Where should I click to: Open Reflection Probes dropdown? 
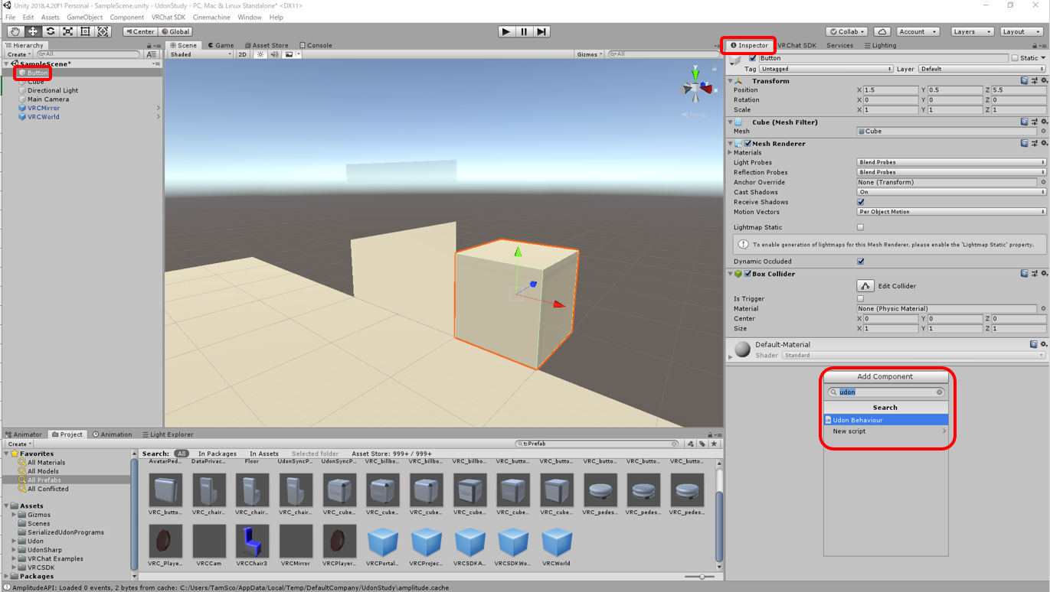951,172
